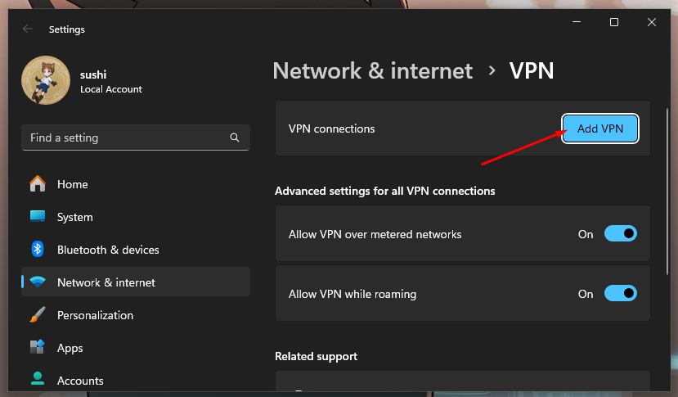Click the Home icon in sidebar
678x397 pixels.
38,184
